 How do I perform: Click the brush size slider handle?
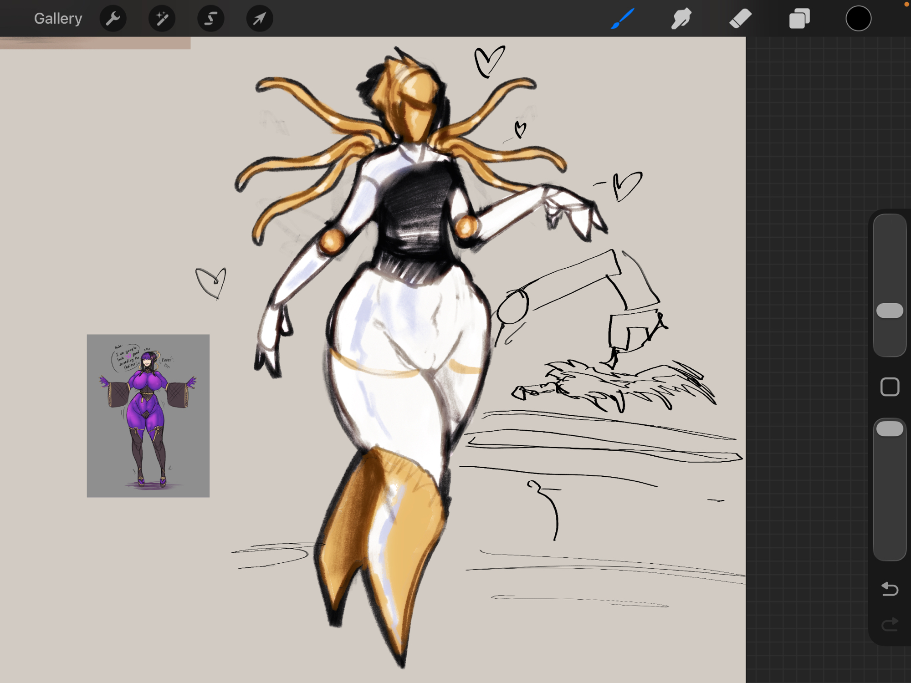(890, 311)
